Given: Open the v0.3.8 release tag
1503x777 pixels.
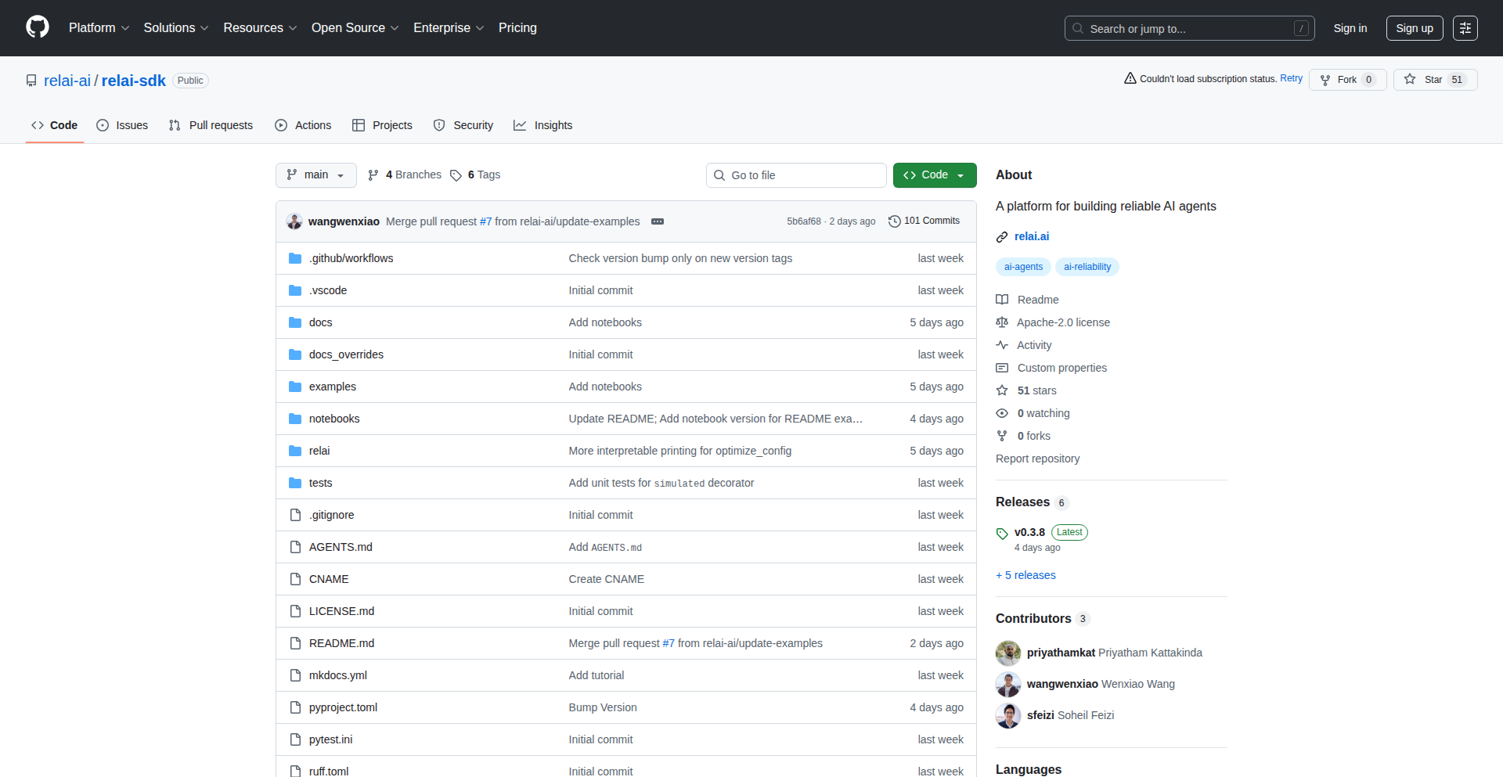Looking at the screenshot, I should 1029,532.
